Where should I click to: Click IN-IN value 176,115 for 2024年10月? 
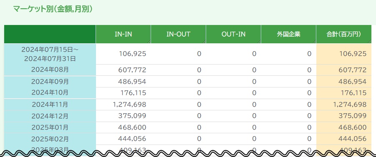[132, 93]
